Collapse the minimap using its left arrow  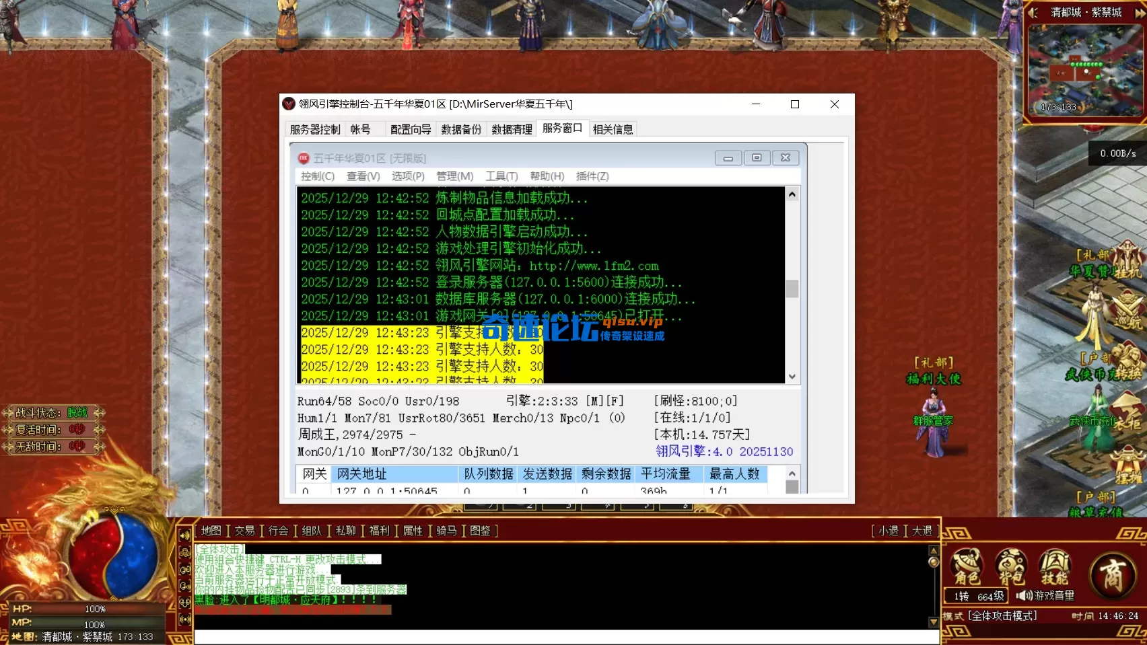click(1032, 11)
